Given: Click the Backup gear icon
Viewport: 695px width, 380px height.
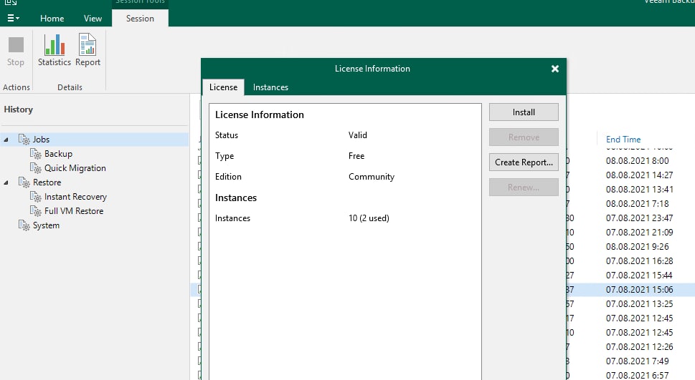Looking at the screenshot, I should [35, 154].
